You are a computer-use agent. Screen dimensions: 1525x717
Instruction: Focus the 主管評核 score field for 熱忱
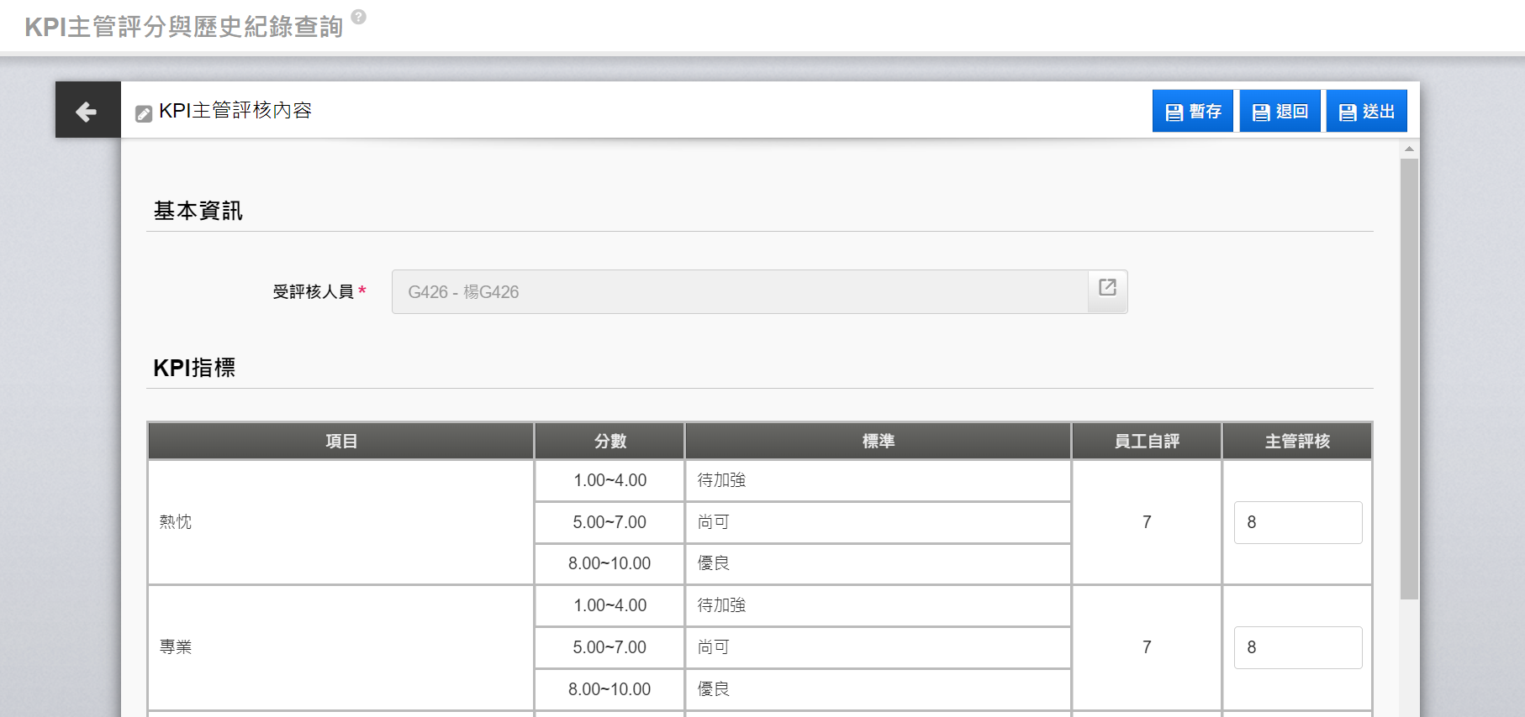1297,522
